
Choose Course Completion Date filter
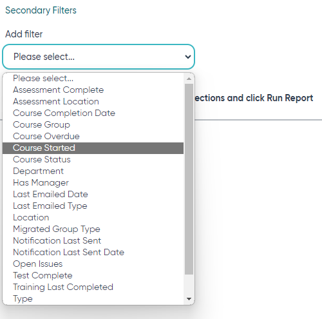pos(93,113)
